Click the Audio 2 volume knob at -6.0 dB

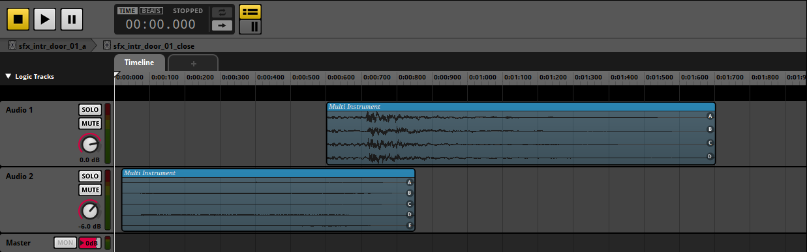(x=90, y=210)
